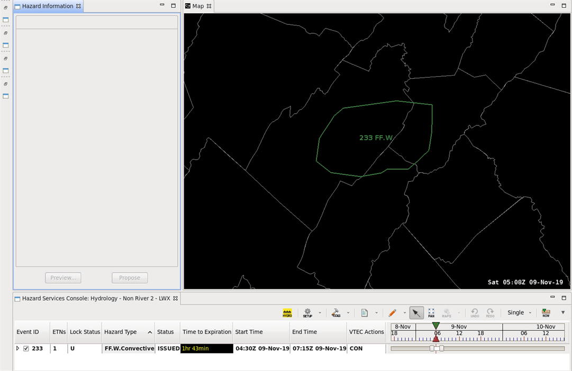Click the Lock Status U cell for event 233
Screen dimensions: 572x371
[85, 348]
